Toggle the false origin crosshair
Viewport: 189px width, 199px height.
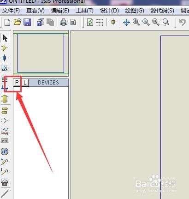pyautogui.click(x=113, y=22)
